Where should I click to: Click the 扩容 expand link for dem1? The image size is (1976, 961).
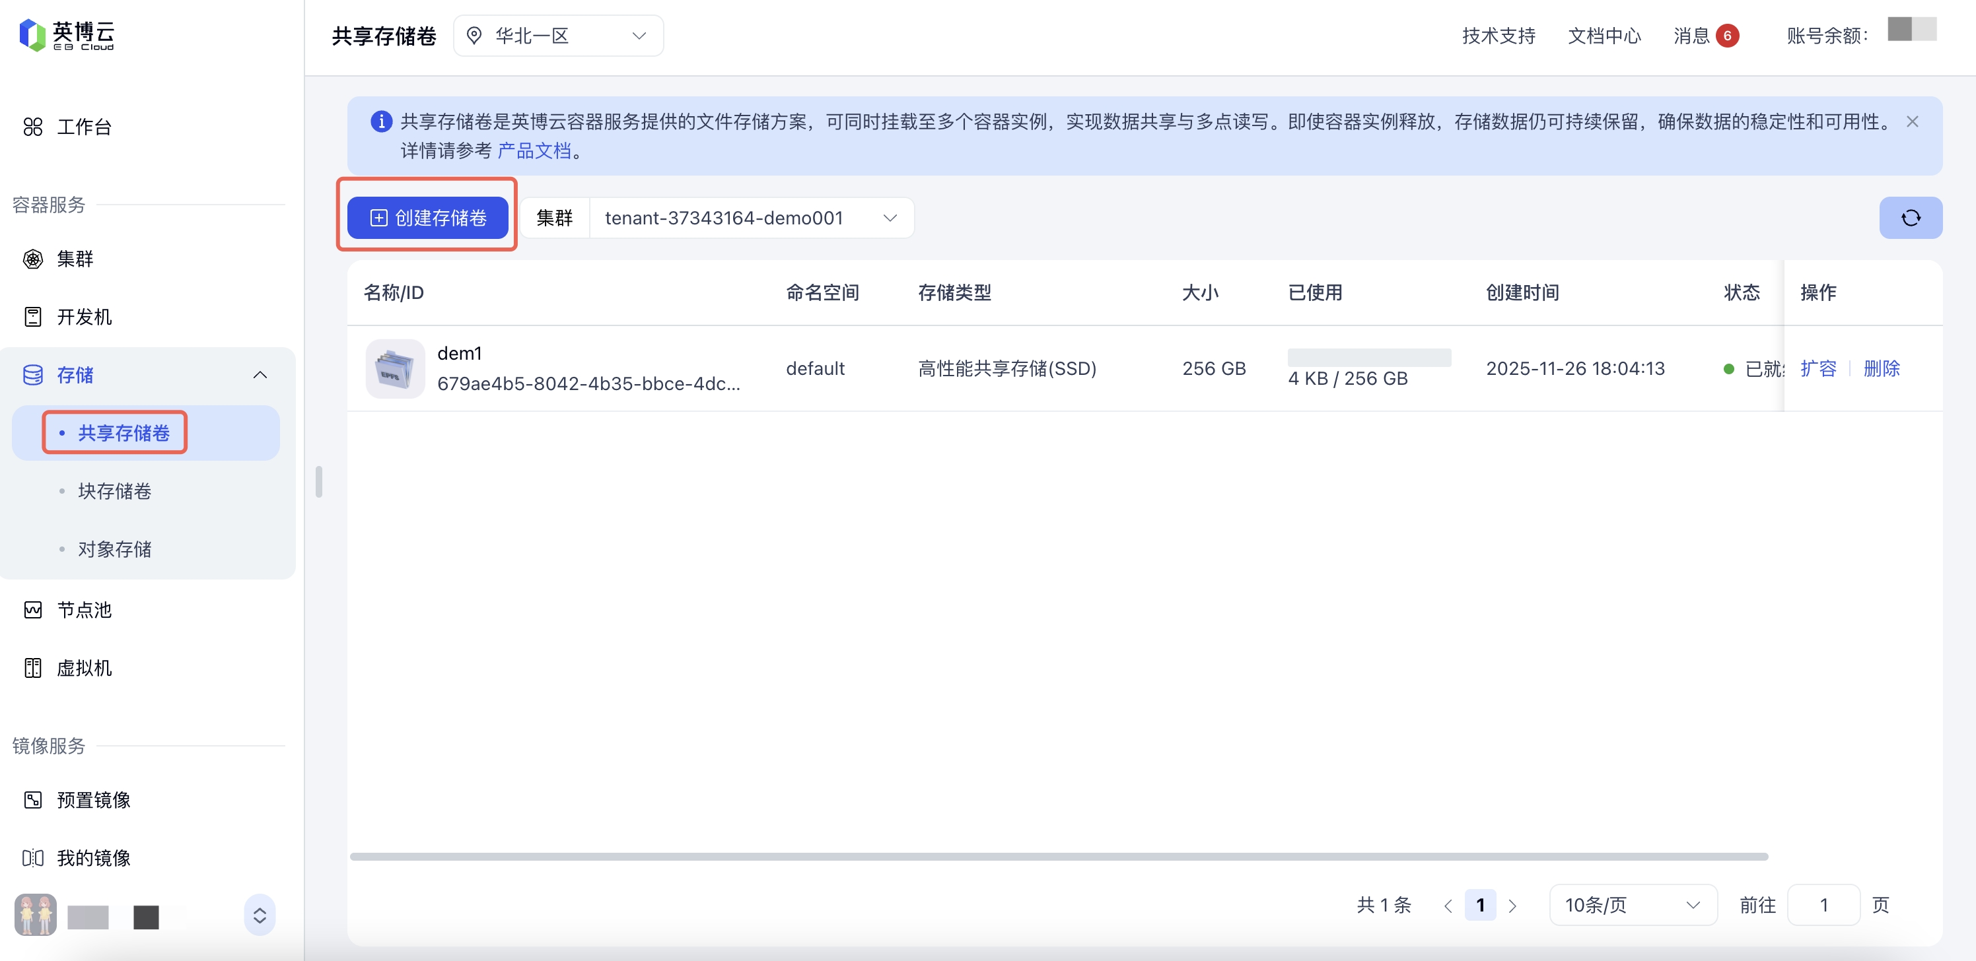click(1817, 368)
